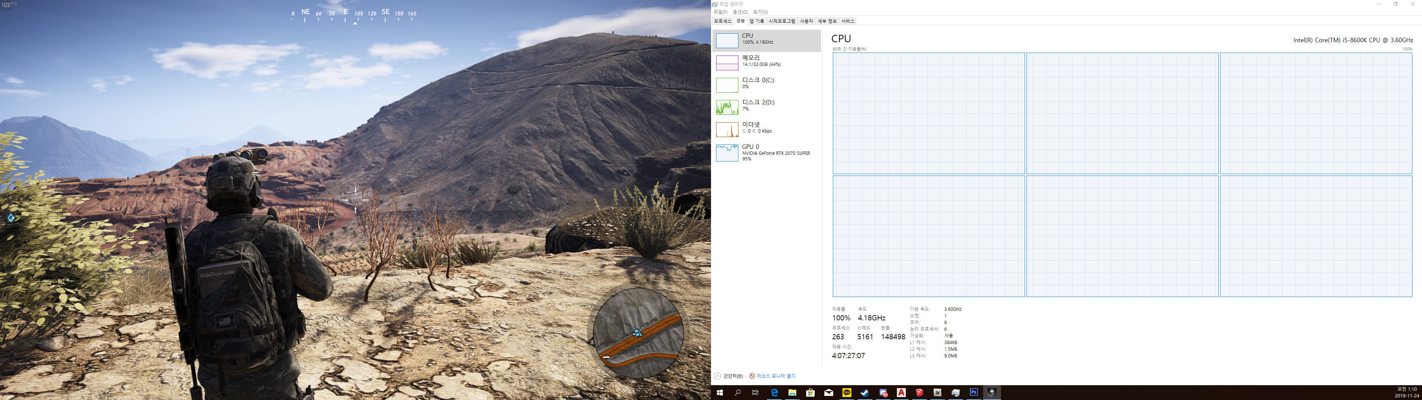The width and height of the screenshot is (1422, 400).
Task: Click the 4:07:27:07 uptime value
Action: (848, 356)
